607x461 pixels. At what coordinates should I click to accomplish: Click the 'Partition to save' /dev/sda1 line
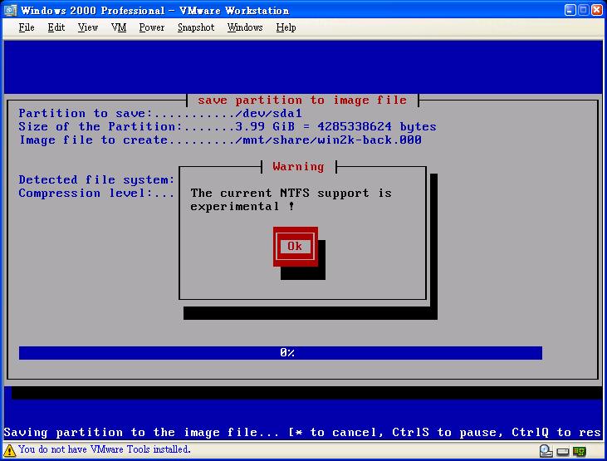[x=160, y=114]
